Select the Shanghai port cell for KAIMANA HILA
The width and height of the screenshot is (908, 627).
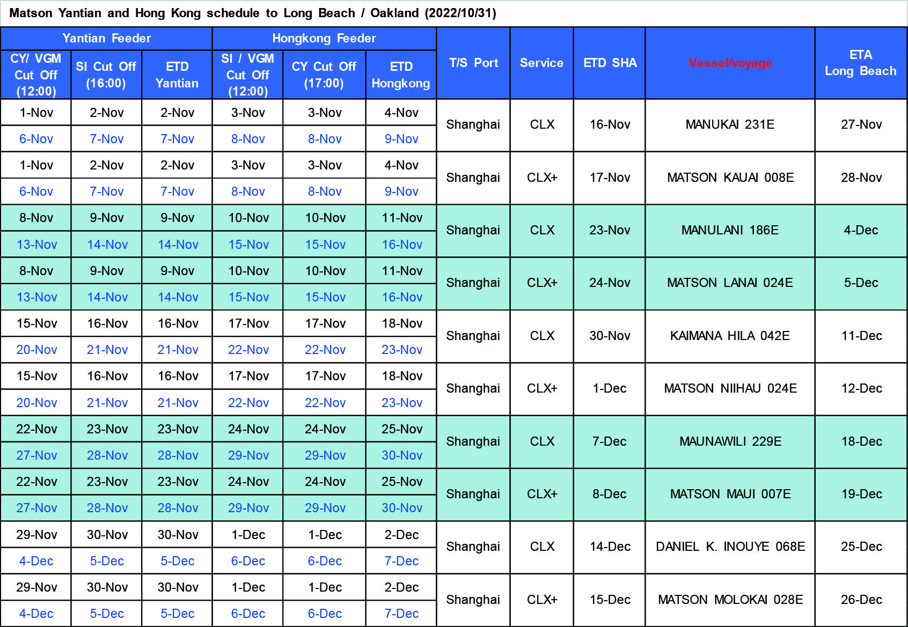[x=473, y=336]
